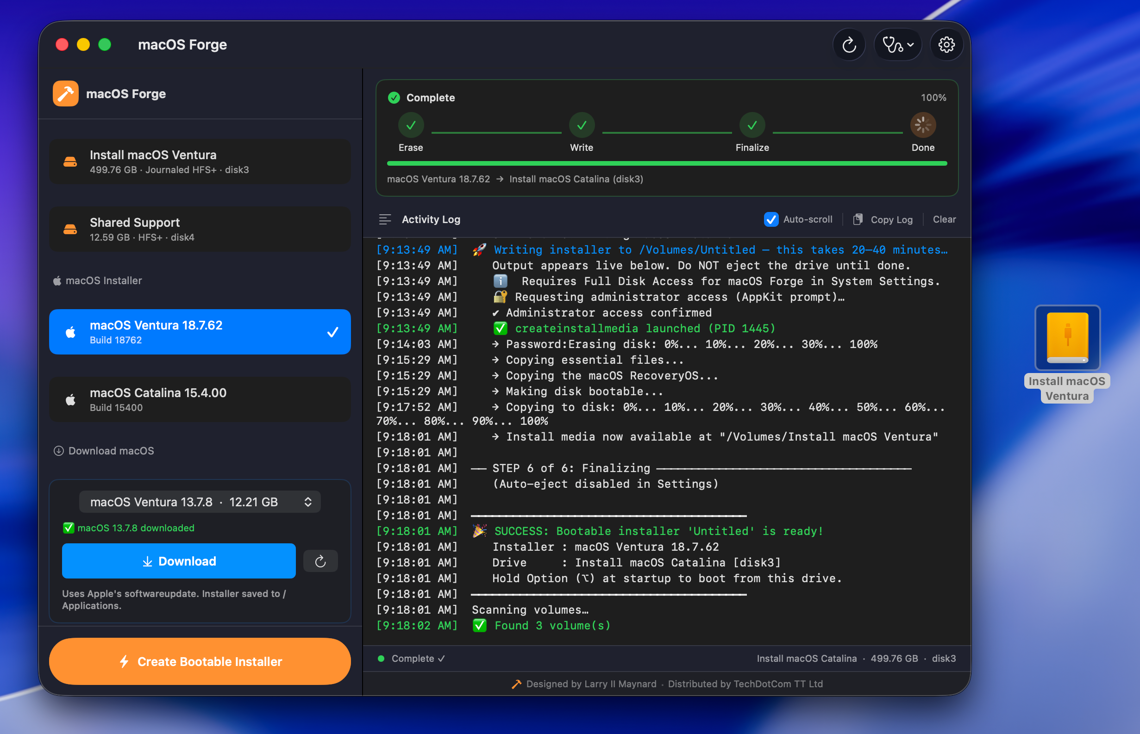Viewport: 1140px width, 734px height.
Task: Select the Install macOS Ventura disk3 drive
Action: click(x=200, y=162)
